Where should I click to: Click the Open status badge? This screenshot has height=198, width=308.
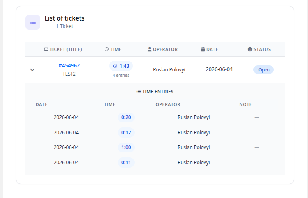[x=263, y=70]
